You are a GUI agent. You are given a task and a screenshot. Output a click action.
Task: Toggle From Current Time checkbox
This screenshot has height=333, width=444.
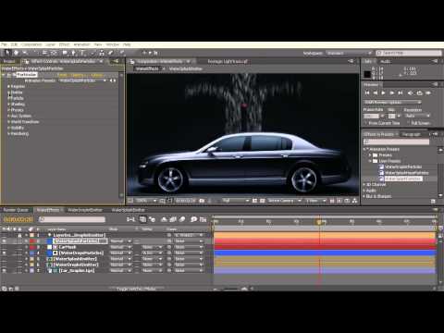pos(366,123)
